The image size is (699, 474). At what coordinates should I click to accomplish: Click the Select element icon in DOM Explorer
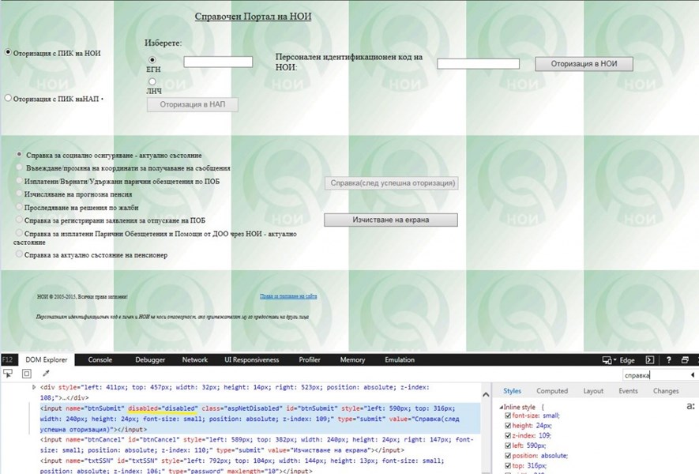(x=7, y=373)
